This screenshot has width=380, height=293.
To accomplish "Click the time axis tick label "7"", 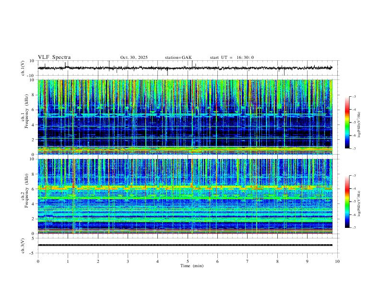I will [248, 261].
